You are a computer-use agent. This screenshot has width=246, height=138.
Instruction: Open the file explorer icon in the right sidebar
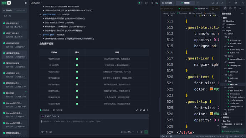[225, 8]
